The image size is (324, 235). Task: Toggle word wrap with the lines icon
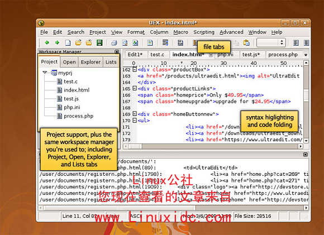coord(165,42)
